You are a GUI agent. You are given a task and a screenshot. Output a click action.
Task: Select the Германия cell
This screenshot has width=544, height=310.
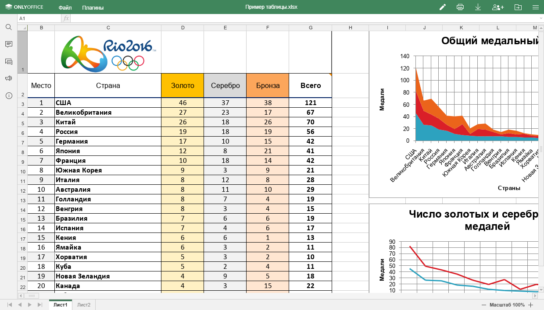[x=108, y=141]
